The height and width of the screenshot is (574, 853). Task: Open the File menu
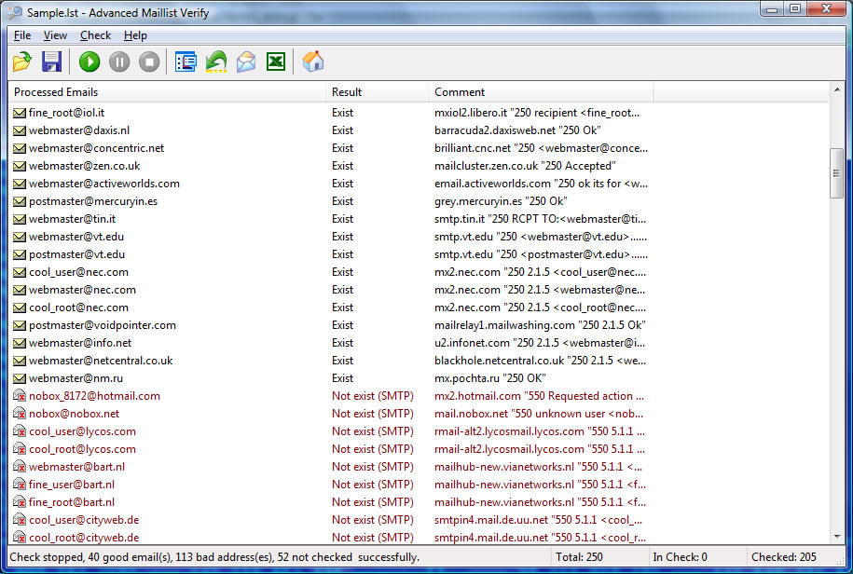pyautogui.click(x=22, y=35)
